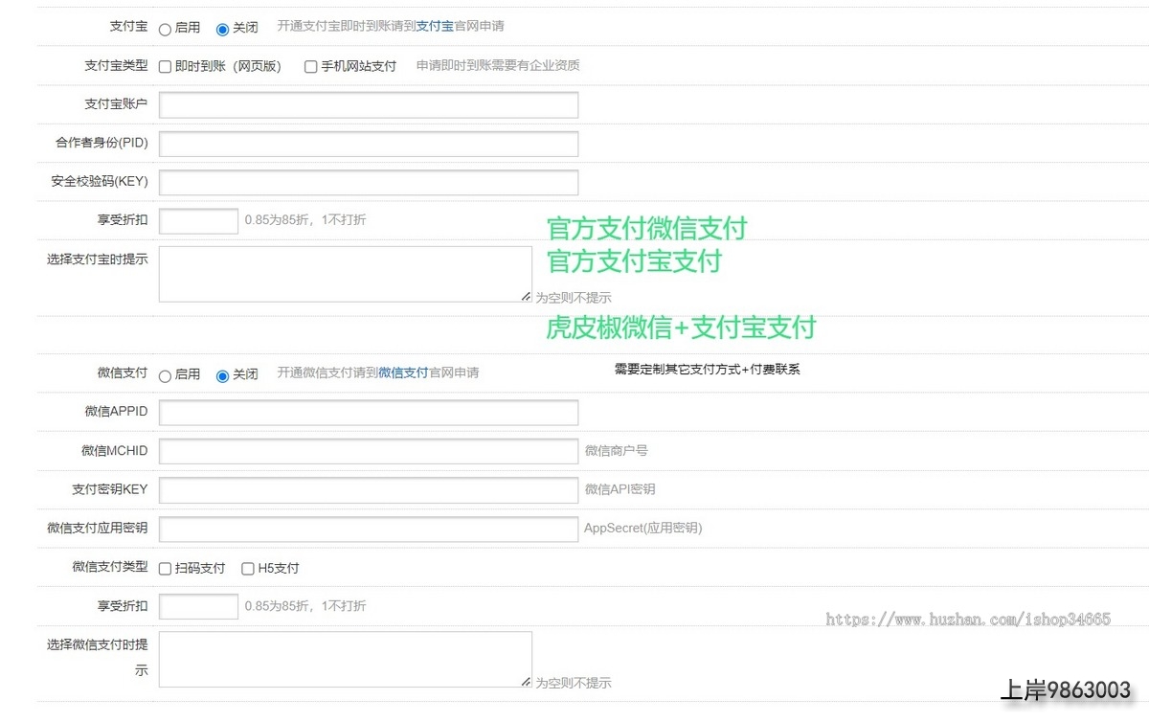Click the 微信APPID input field
This screenshot has height=722, width=1149.
tap(369, 412)
